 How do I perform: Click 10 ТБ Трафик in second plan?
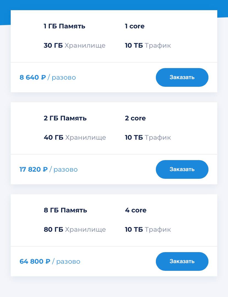tap(148, 137)
